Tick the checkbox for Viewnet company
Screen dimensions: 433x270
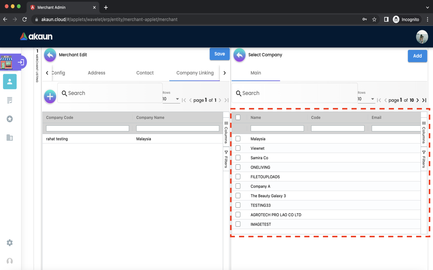pos(238,148)
